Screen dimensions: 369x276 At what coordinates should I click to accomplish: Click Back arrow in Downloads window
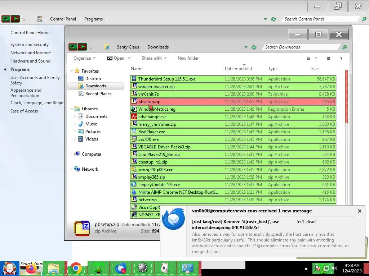73,47
